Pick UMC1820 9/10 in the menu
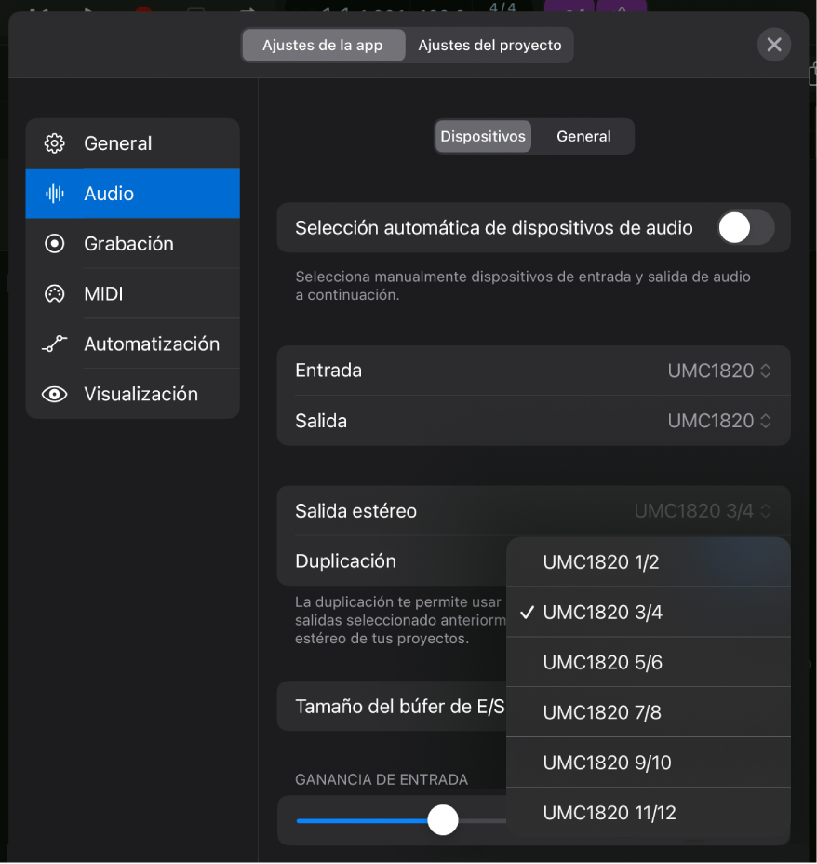Screen dimensions: 817x864 pyautogui.click(x=607, y=763)
